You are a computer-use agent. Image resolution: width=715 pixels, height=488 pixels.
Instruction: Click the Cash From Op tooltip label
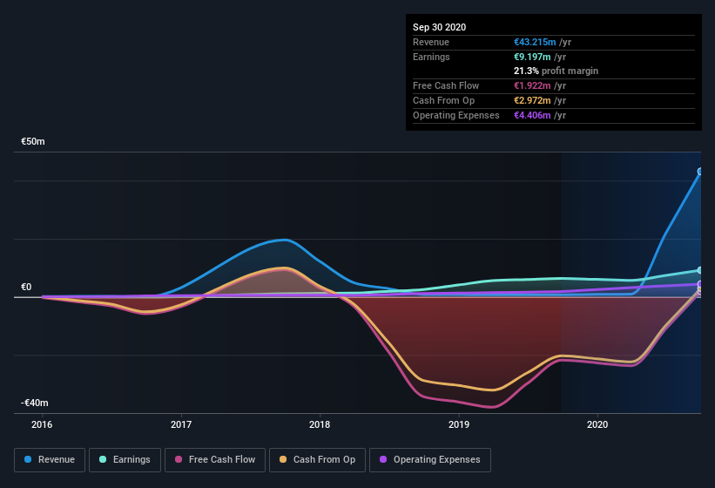[x=443, y=100]
